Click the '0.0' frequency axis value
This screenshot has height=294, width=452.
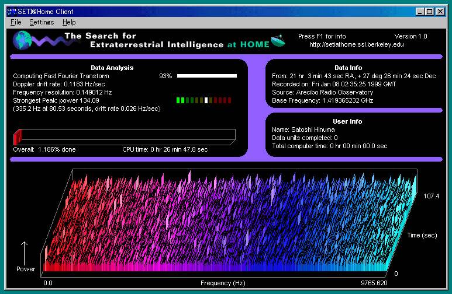pos(48,283)
